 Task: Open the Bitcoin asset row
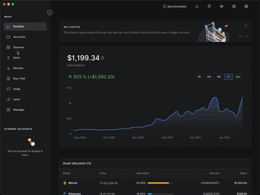coord(155,183)
